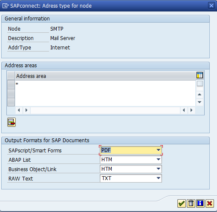Click vertical scrollbar thumb in address table
Viewport: 217px width, 212px height.
point(200,83)
